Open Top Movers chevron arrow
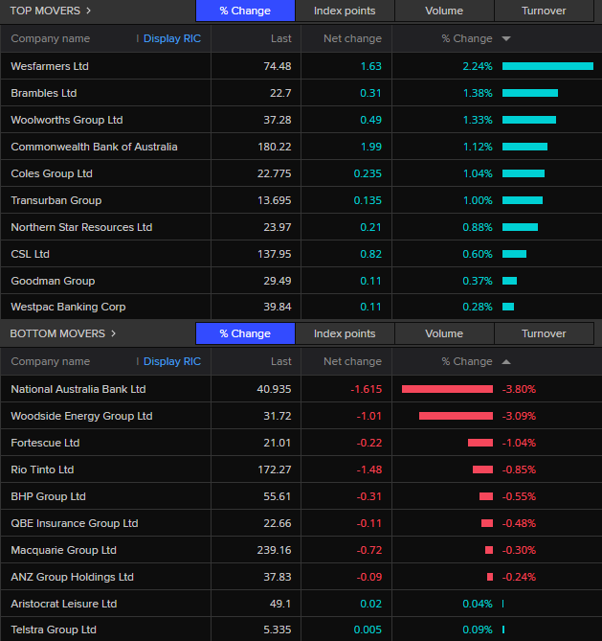This screenshot has height=641, width=602. click(x=89, y=11)
